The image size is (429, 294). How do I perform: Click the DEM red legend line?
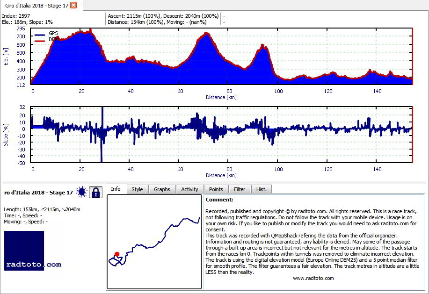click(x=40, y=41)
